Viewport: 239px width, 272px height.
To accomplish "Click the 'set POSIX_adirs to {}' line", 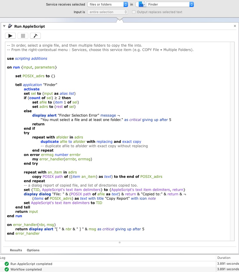I will coord(35,76).
